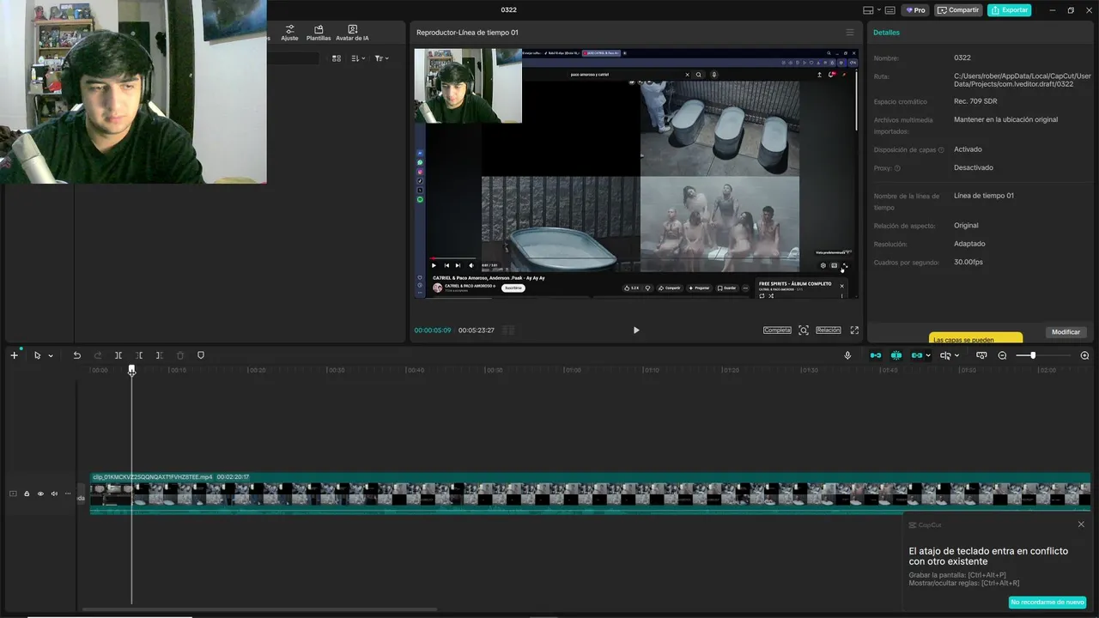Expand the pointer tool mode dropdown
1099x618 pixels.
(x=51, y=355)
